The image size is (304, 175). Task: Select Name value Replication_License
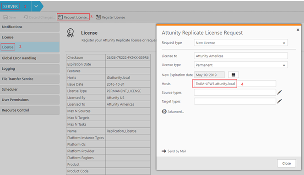[122, 131]
